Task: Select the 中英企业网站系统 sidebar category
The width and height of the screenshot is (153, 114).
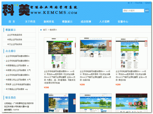Action: pos(15,39)
